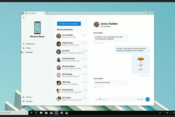The width and height of the screenshot is (175, 117).
Task: Open Jesse Peel conversation
Action: point(71,52)
